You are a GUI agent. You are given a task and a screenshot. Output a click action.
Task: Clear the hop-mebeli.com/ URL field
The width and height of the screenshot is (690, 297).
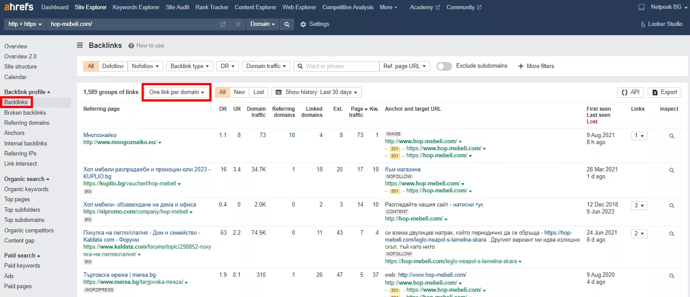(238, 24)
